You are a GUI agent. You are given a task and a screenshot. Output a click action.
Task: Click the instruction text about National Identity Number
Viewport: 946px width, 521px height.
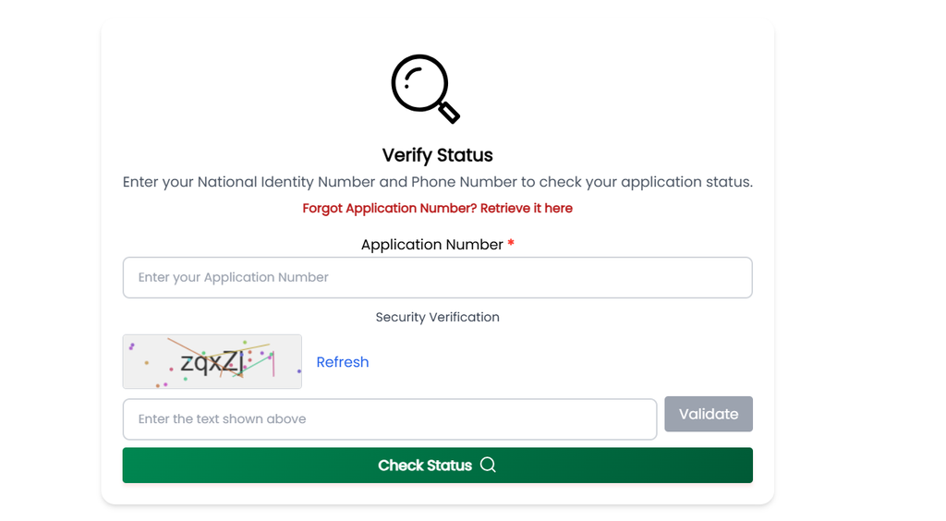point(437,182)
